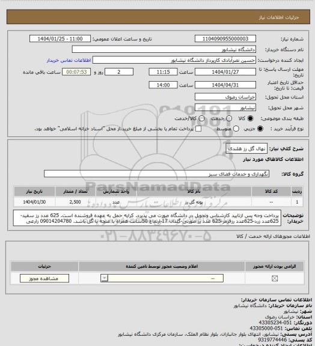The width and height of the screenshot is (315, 346).
Task: Click the نام کالا column header
Action: pos(194,192)
